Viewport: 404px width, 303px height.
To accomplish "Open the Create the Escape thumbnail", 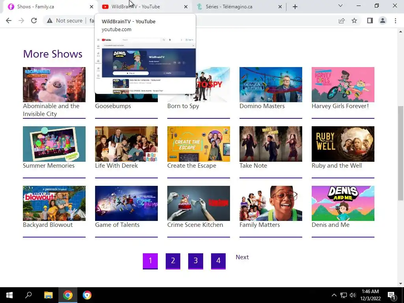I will click(199, 144).
